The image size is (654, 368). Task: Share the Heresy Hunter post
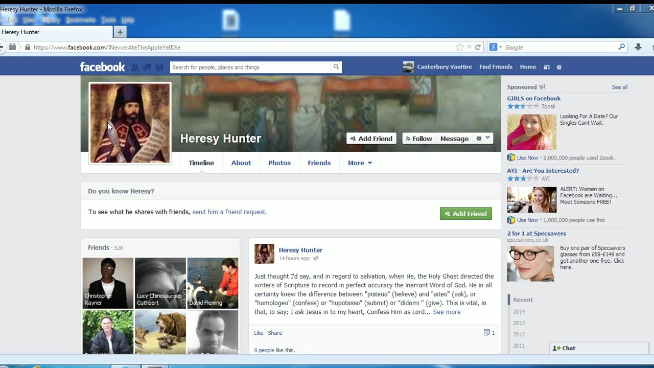(275, 333)
